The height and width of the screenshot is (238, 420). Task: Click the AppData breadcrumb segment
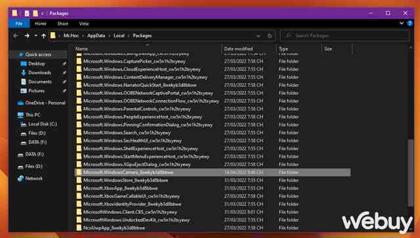(x=96, y=36)
